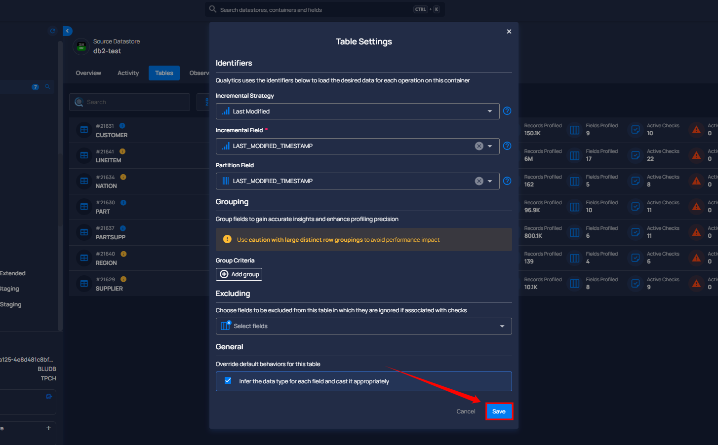Switch to the Activity tab
The image size is (718, 445).
click(x=128, y=73)
